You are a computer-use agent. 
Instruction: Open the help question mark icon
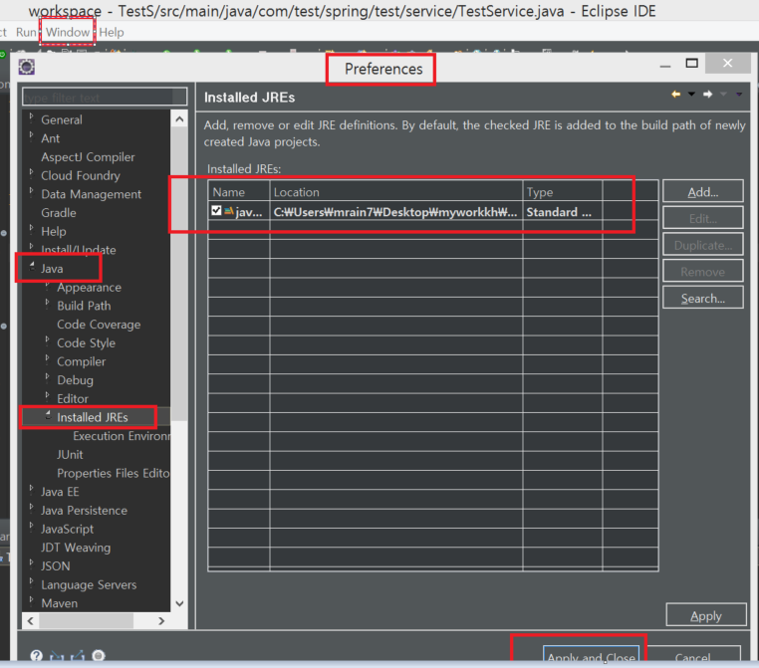pos(36,655)
